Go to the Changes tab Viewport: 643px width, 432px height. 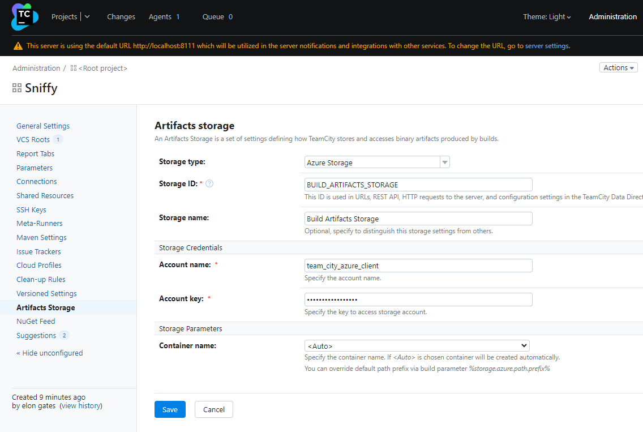(121, 17)
